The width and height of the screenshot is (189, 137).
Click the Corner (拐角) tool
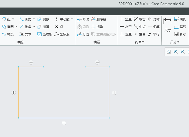click(97, 27)
